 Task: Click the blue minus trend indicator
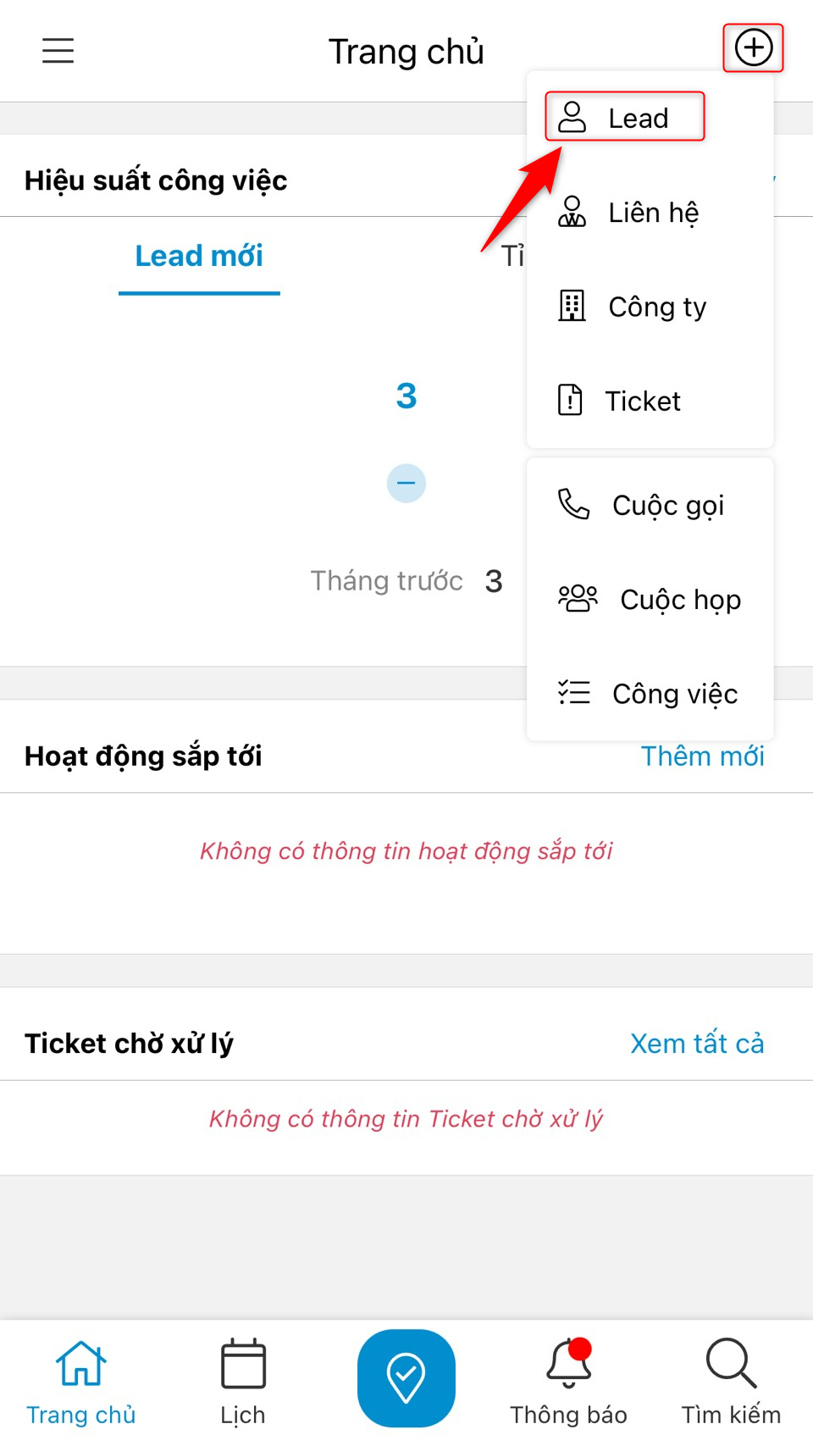(406, 483)
